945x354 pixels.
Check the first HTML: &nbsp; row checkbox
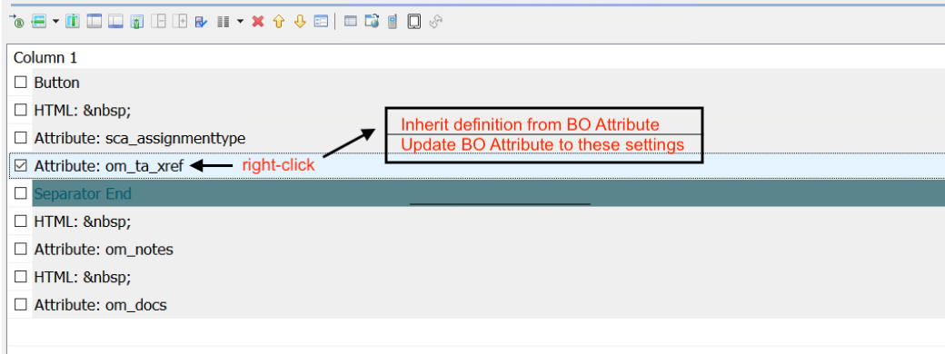pos(21,110)
